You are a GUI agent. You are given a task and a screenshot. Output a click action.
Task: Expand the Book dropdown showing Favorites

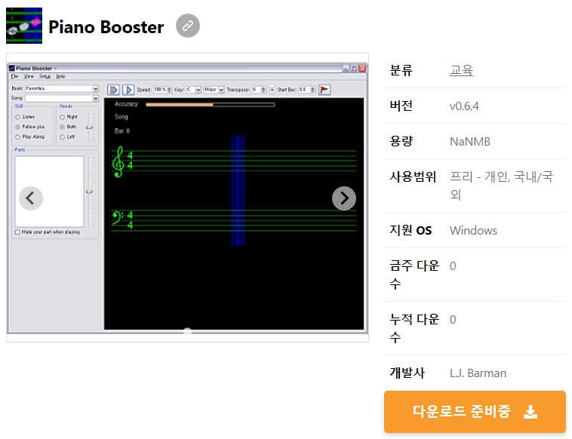point(95,88)
